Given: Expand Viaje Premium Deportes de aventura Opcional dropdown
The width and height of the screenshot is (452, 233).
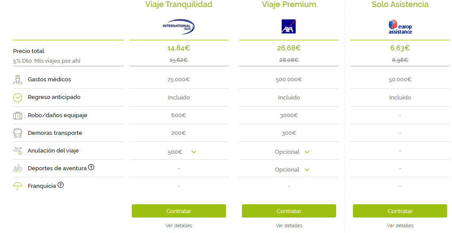Looking at the screenshot, I should [x=307, y=170].
